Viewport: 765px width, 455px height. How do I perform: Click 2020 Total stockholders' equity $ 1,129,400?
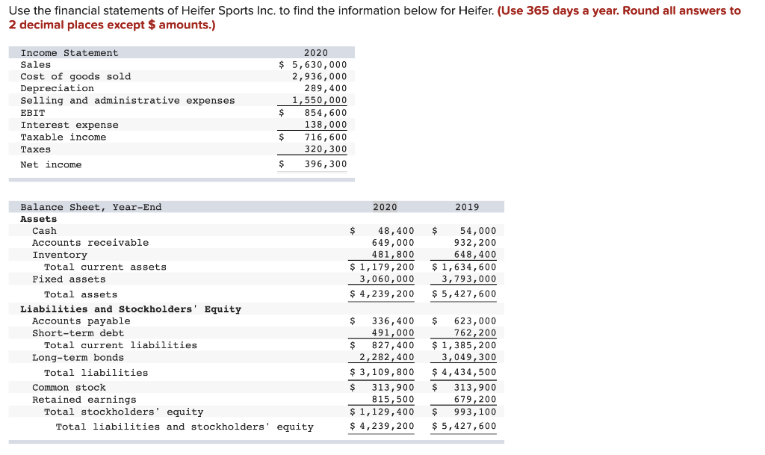coord(382,412)
